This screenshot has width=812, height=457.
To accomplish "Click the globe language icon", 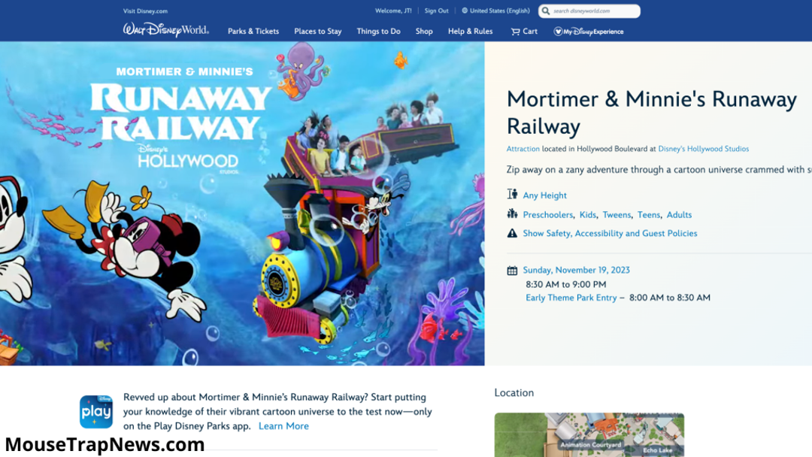I will (465, 11).
